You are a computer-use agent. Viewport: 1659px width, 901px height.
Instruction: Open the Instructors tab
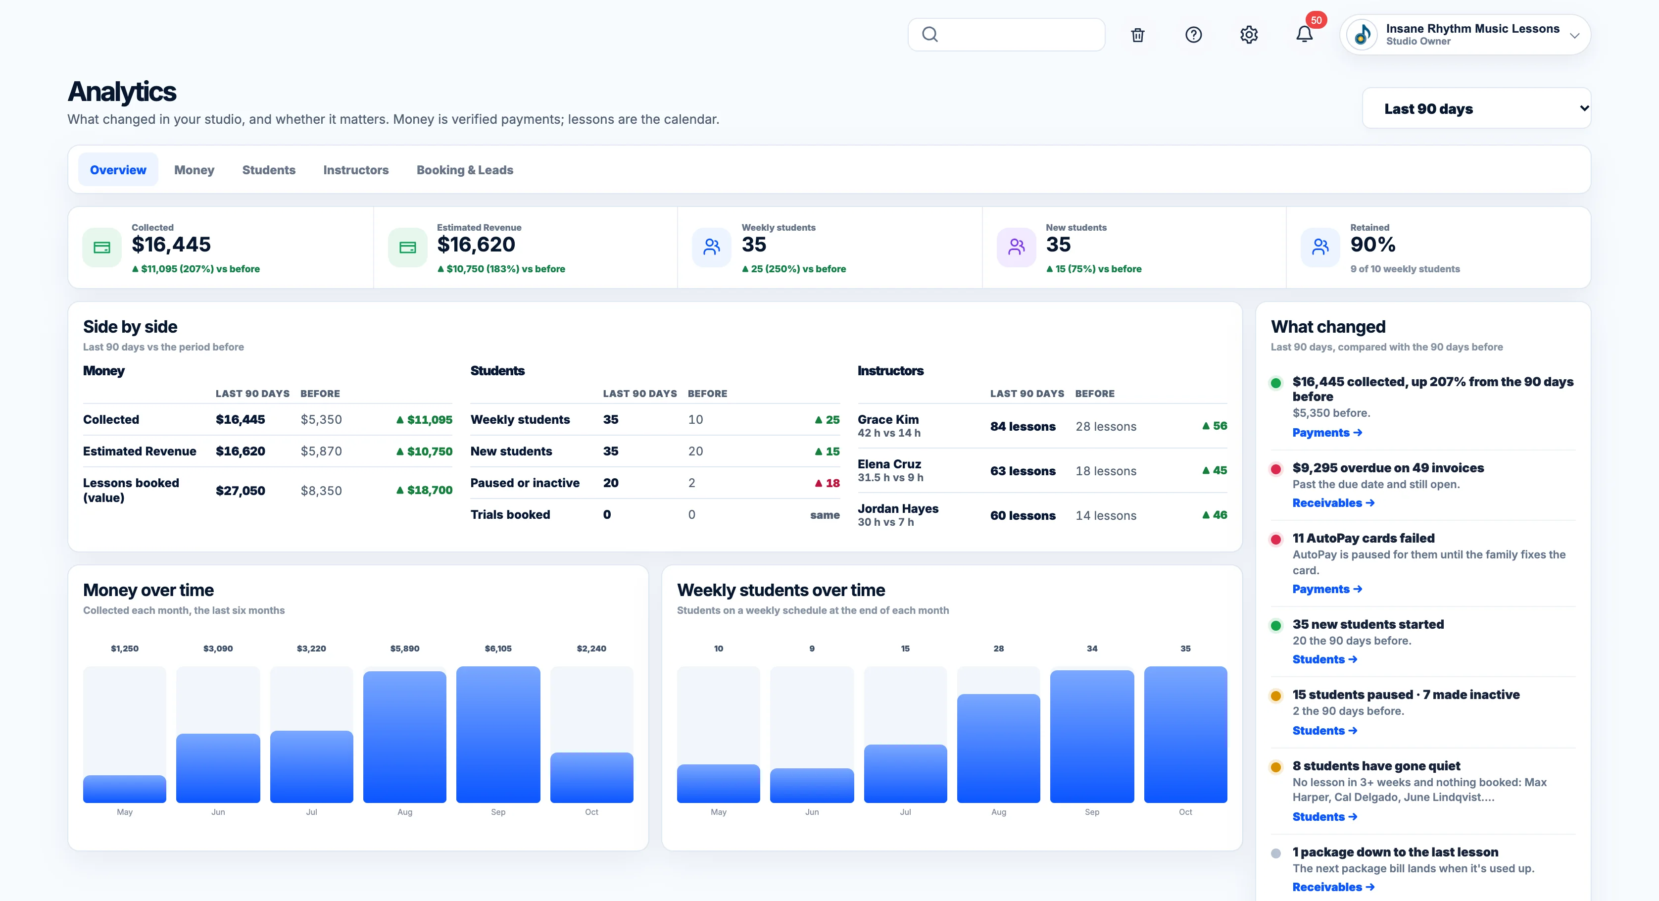(x=355, y=170)
